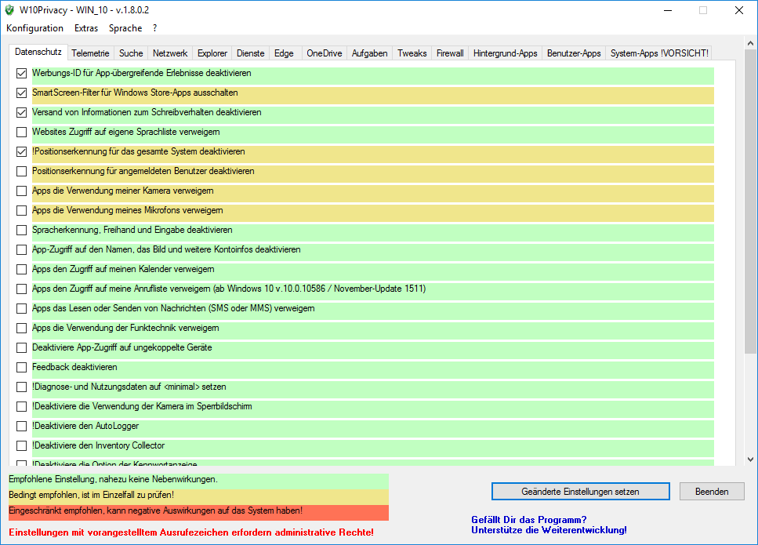Click red legend Eingeschränkt empfohlen swatch
758x545 pixels.
click(198, 512)
